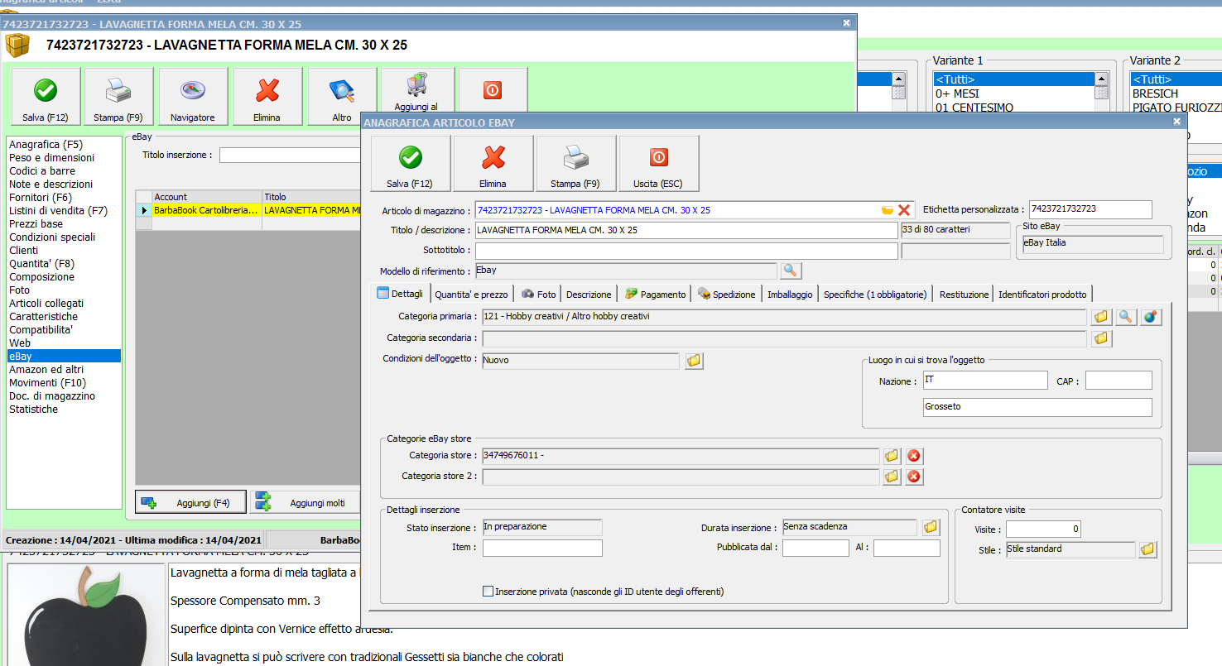Click the Pubblicata dal date field
1222x666 pixels.
[815, 548]
